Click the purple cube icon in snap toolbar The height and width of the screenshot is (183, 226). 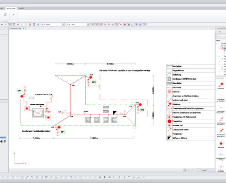point(141,24)
